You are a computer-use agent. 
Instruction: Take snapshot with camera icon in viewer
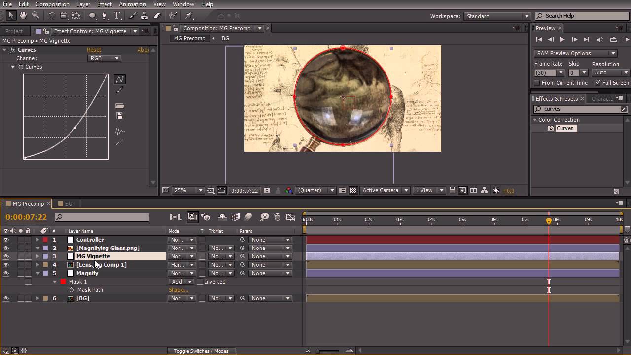click(x=267, y=190)
